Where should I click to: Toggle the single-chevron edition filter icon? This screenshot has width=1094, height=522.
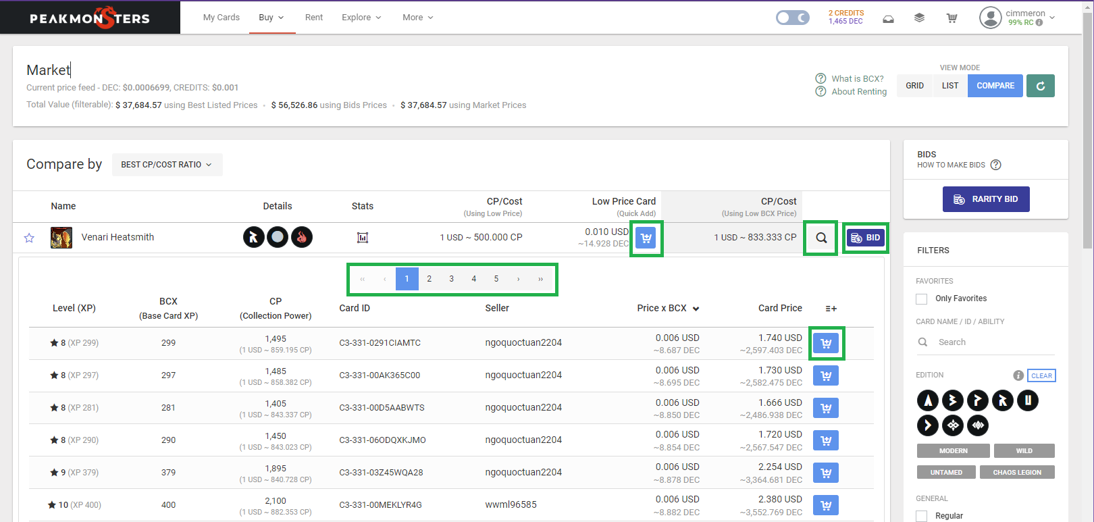[928, 425]
